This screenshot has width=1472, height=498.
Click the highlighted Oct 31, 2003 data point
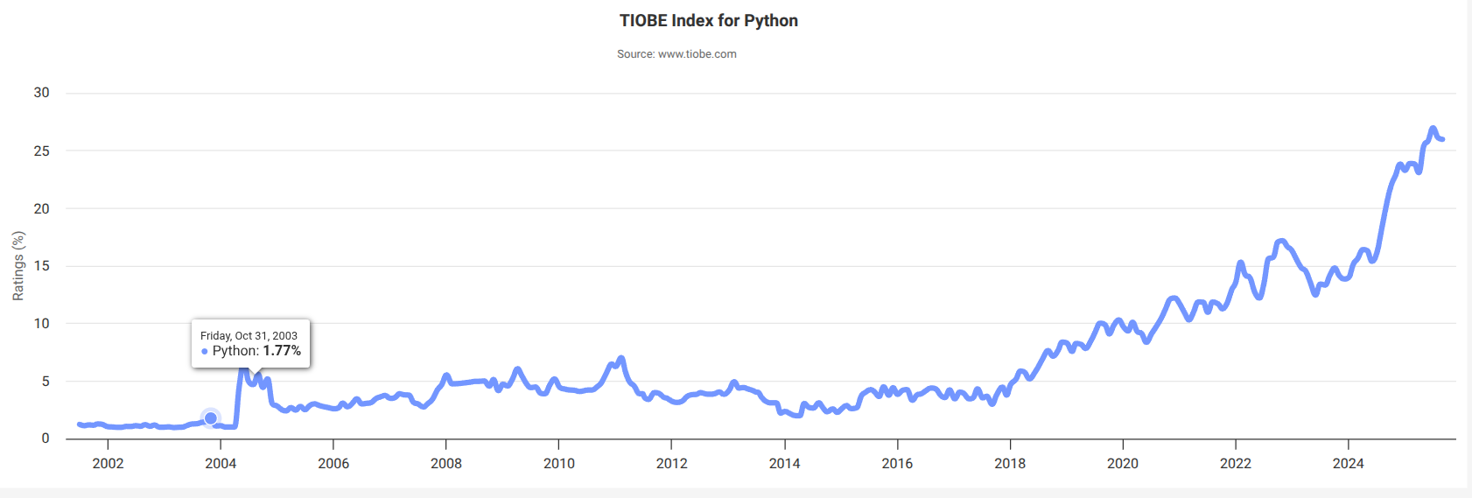click(210, 418)
